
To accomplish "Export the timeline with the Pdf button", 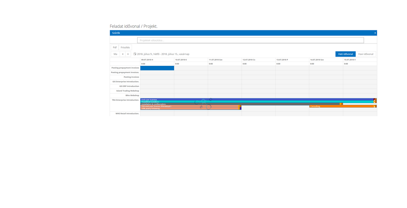I will coord(115,47).
